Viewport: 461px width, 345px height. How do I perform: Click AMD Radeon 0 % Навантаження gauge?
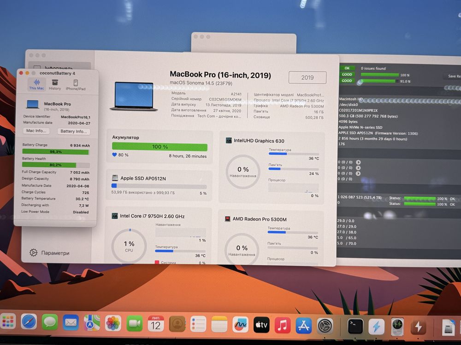tap(242, 250)
